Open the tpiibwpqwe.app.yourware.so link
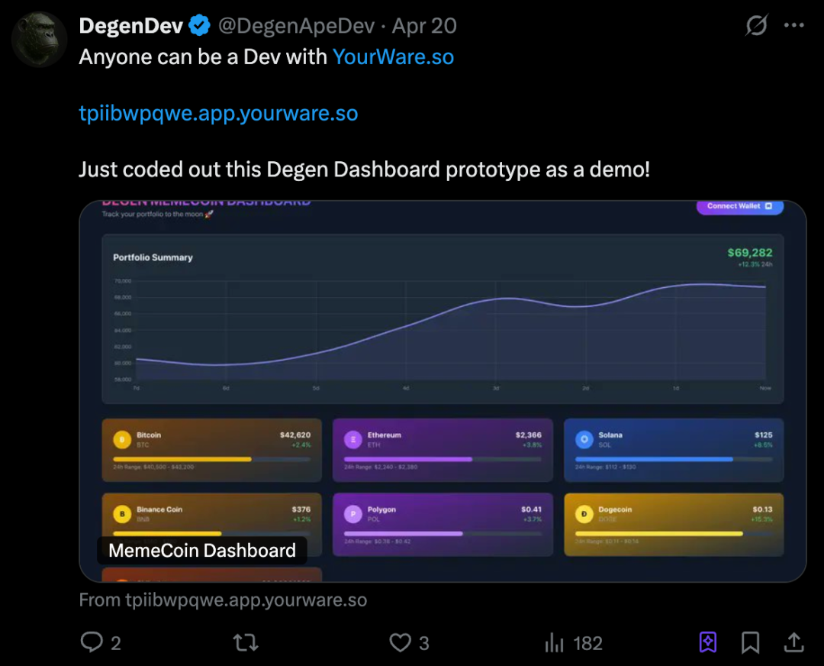 tap(218, 113)
